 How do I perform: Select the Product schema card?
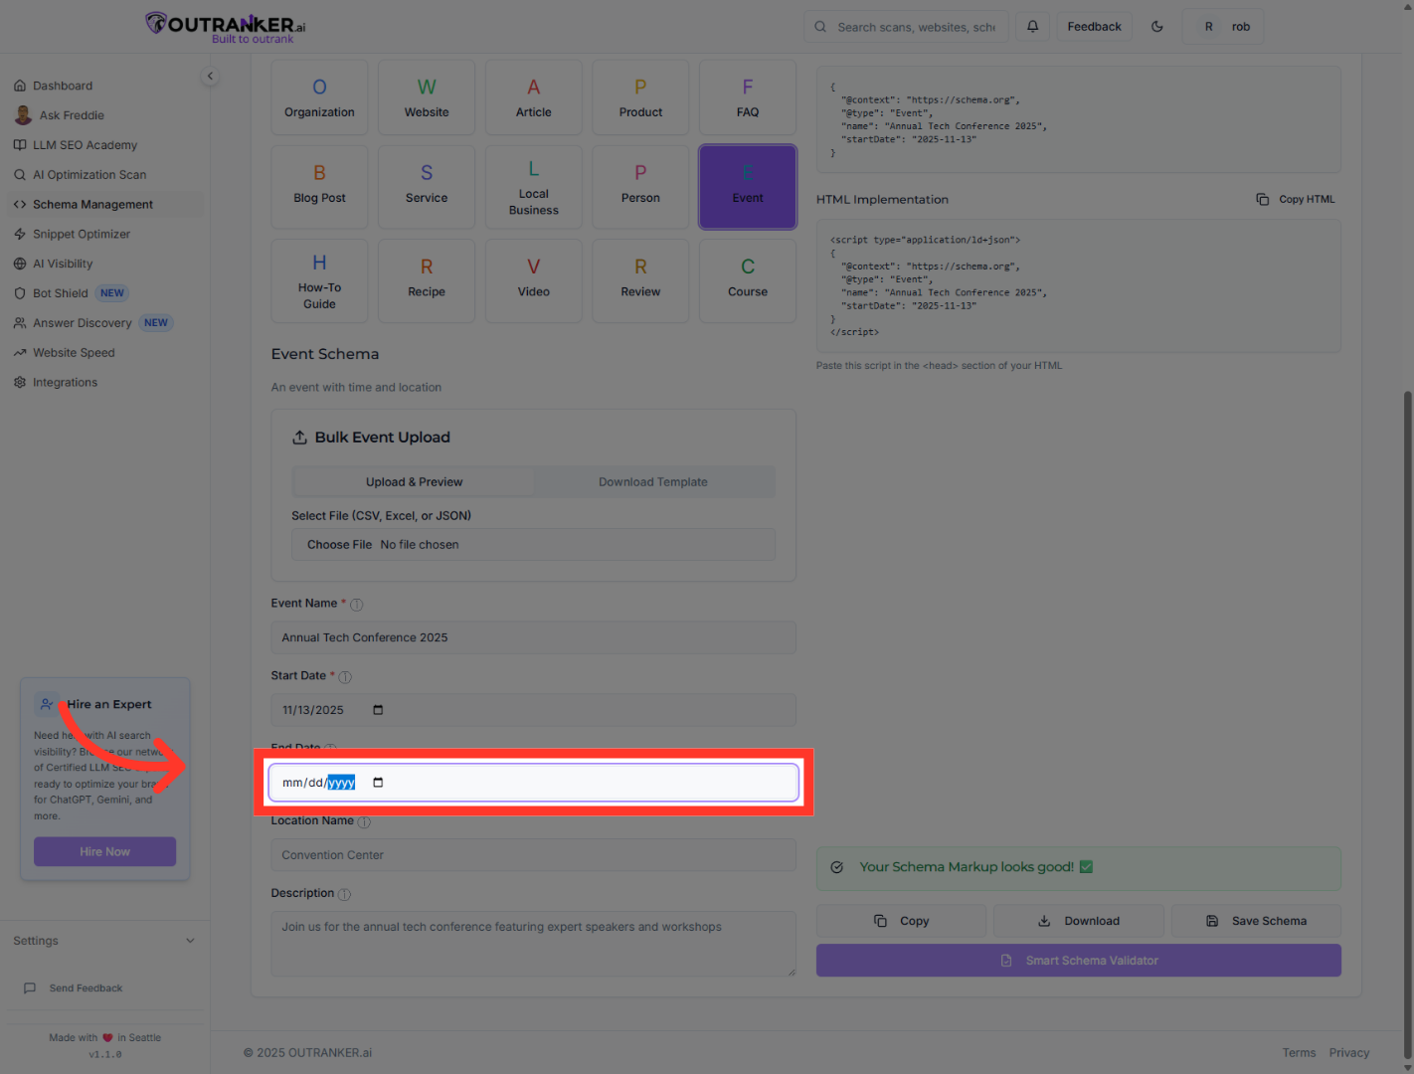[x=640, y=97]
